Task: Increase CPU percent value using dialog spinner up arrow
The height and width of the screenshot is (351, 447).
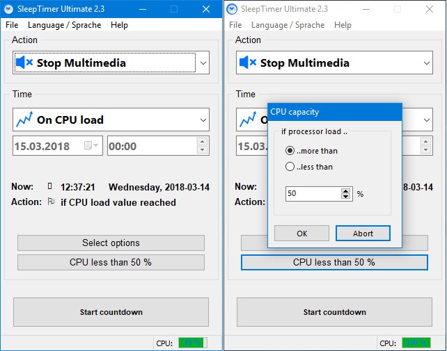Action: click(x=346, y=190)
